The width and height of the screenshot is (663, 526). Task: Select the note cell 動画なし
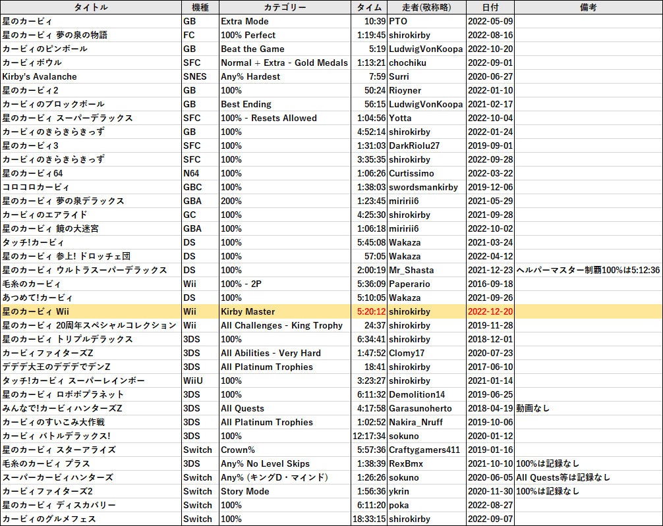(x=588, y=409)
